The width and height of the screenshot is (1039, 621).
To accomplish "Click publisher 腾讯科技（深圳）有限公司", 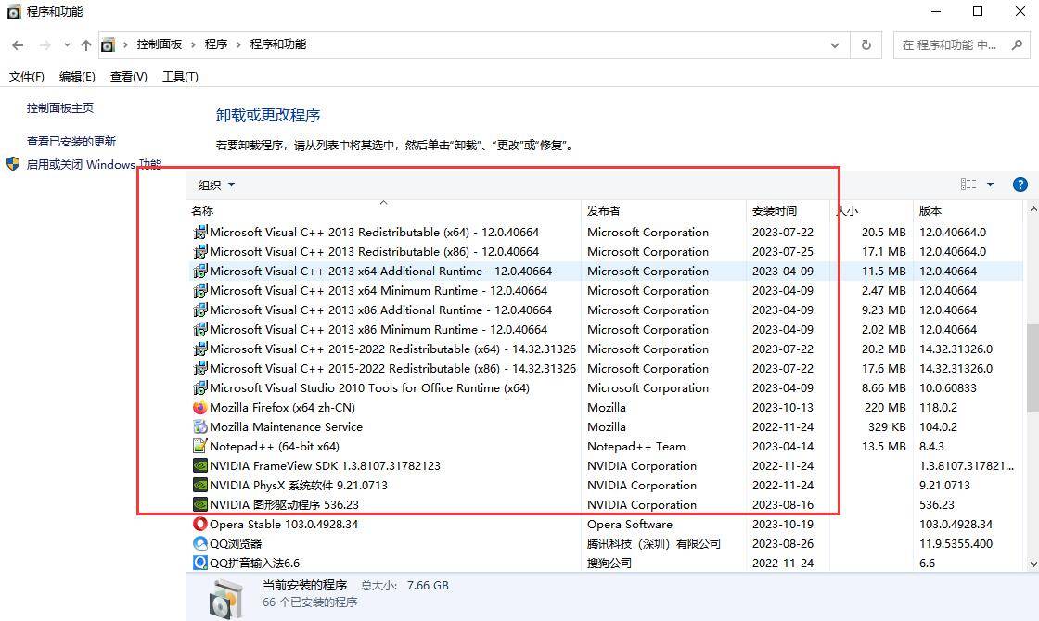I will pyautogui.click(x=654, y=543).
